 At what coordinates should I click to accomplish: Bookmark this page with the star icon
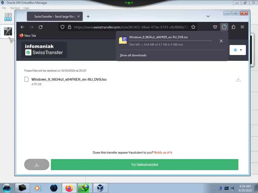pyautogui.click(x=193, y=27)
